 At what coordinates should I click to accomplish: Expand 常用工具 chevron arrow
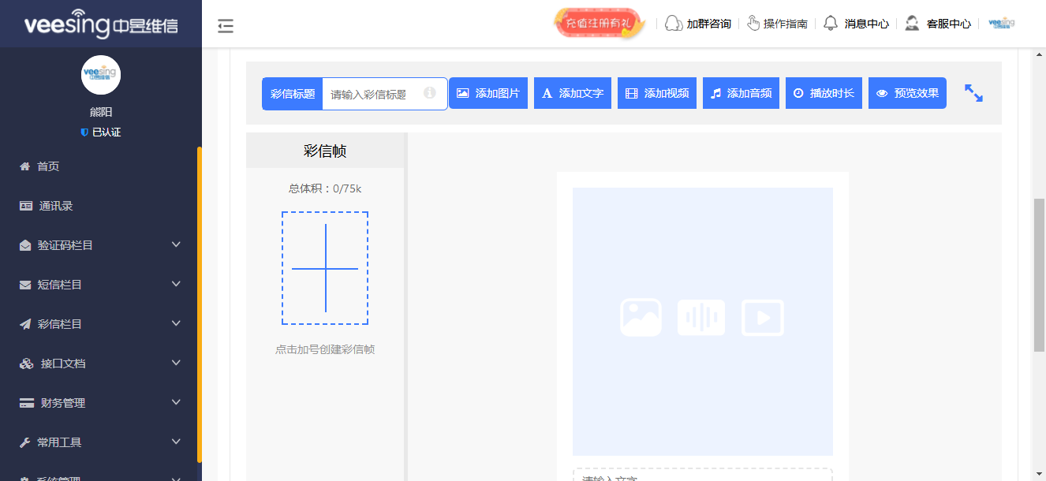(177, 442)
